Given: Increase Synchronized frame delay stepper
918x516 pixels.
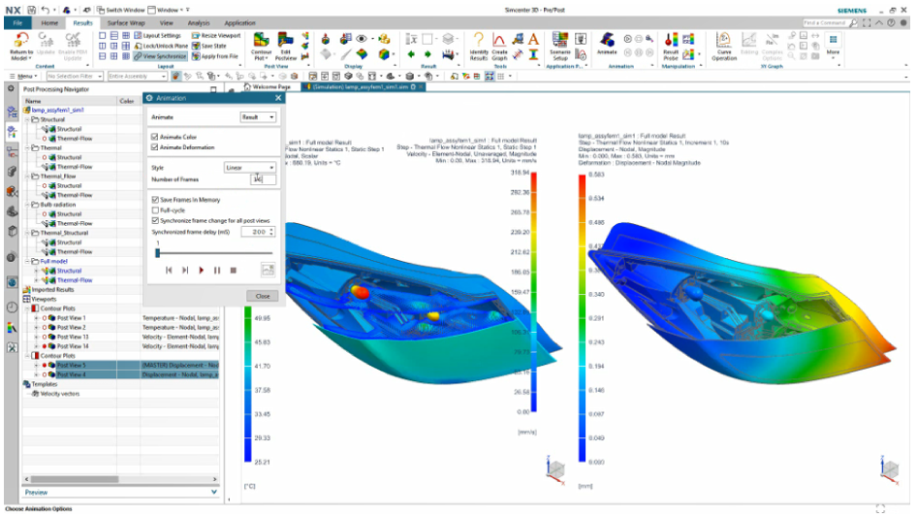Looking at the screenshot, I should [x=271, y=230].
